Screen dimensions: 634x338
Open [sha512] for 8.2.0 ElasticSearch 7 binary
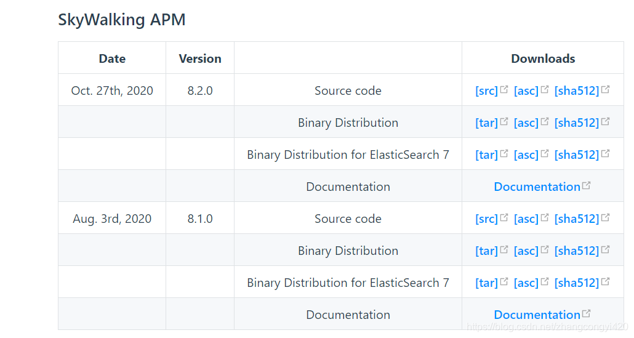pyautogui.click(x=577, y=155)
